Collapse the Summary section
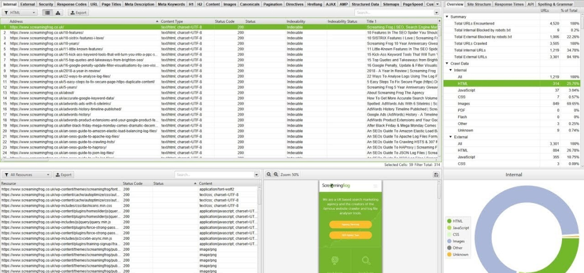This screenshot has height=273, width=584. (447, 17)
